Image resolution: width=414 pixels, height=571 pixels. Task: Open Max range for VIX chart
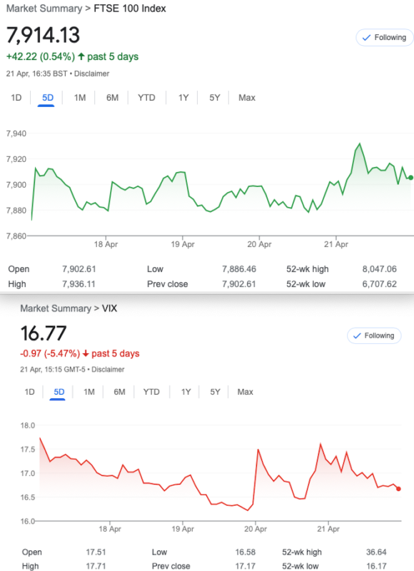point(245,392)
